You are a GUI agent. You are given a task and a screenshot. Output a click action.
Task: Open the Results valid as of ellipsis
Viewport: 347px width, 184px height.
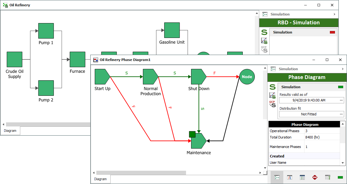point(341,100)
